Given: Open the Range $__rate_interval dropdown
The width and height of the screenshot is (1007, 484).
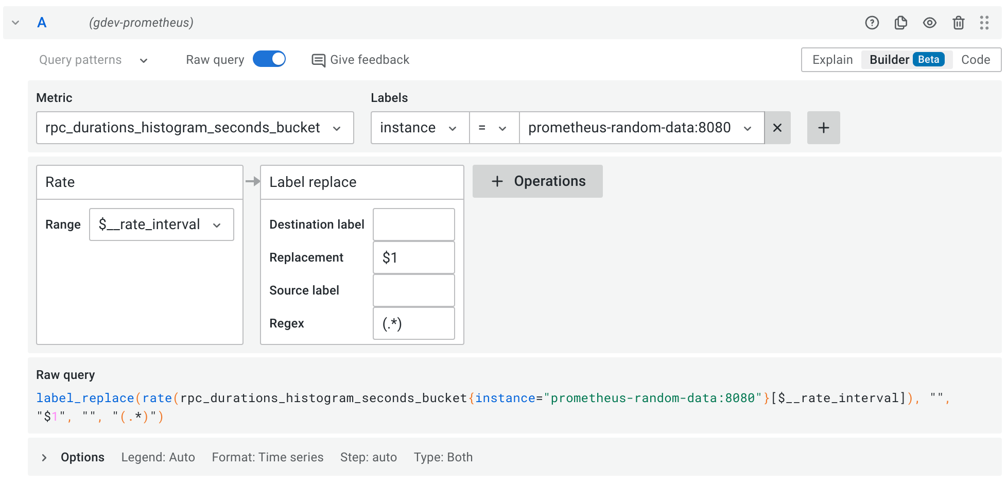Looking at the screenshot, I should [x=161, y=224].
